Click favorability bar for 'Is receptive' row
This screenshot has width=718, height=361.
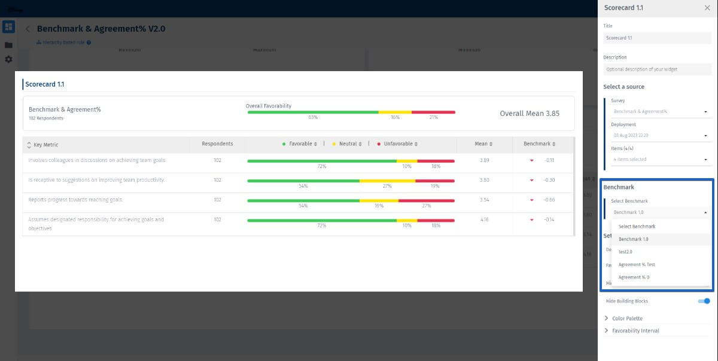[351, 180]
